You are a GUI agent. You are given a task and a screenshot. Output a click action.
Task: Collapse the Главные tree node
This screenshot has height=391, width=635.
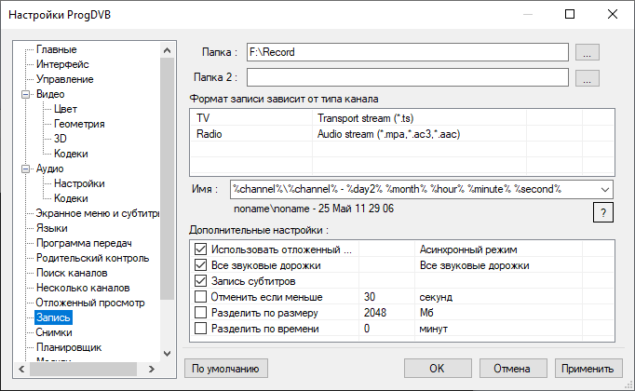point(56,49)
